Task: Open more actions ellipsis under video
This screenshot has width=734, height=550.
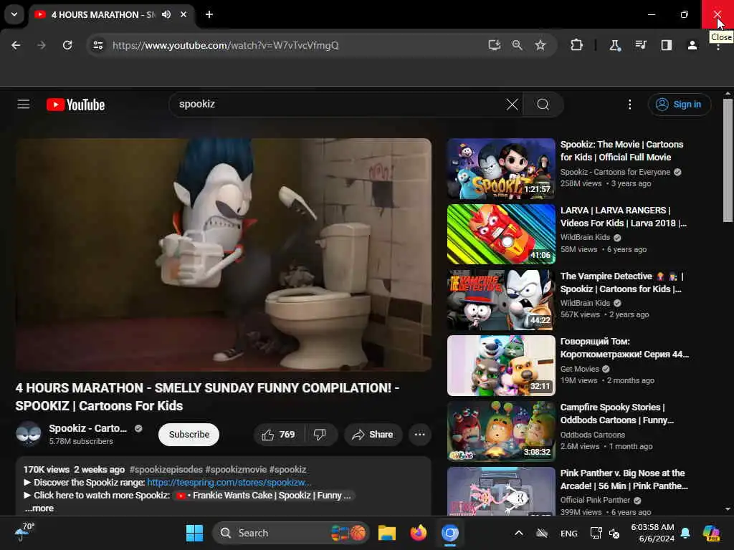Action: point(420,435)
